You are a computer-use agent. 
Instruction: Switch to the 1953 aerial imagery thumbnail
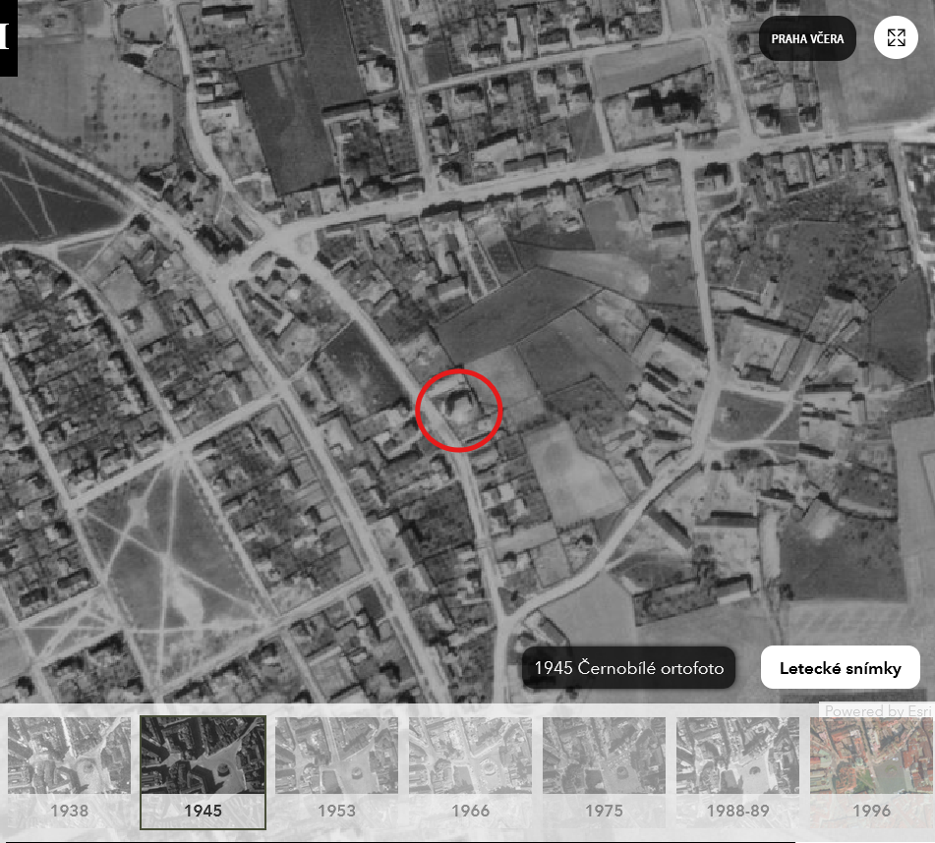336,755
